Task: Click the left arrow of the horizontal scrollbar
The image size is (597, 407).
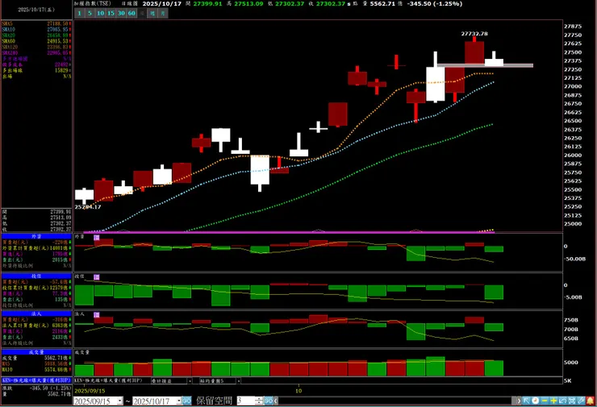Action: coord(276,401)
